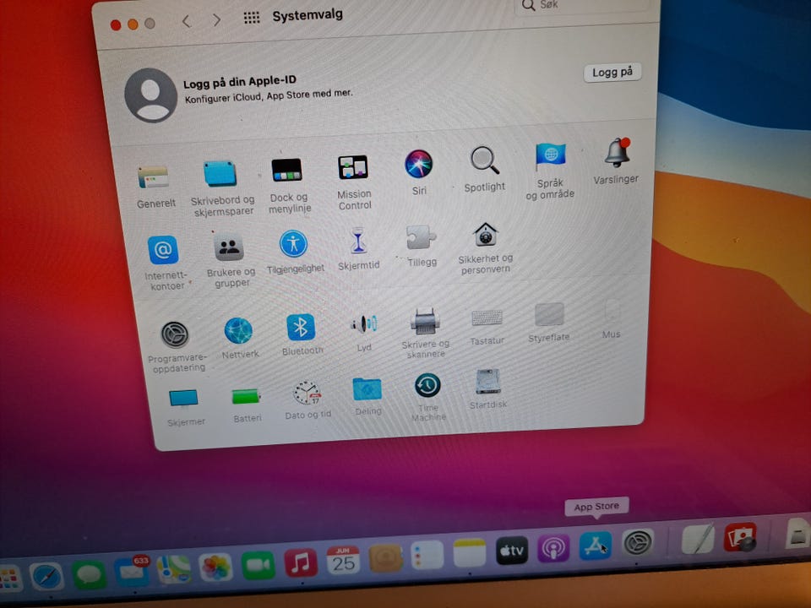The height and width of the screenshot is (608, 811).
Task: Close the Systemvalg window
Action: pyautogui.click(x=116, y=24)
